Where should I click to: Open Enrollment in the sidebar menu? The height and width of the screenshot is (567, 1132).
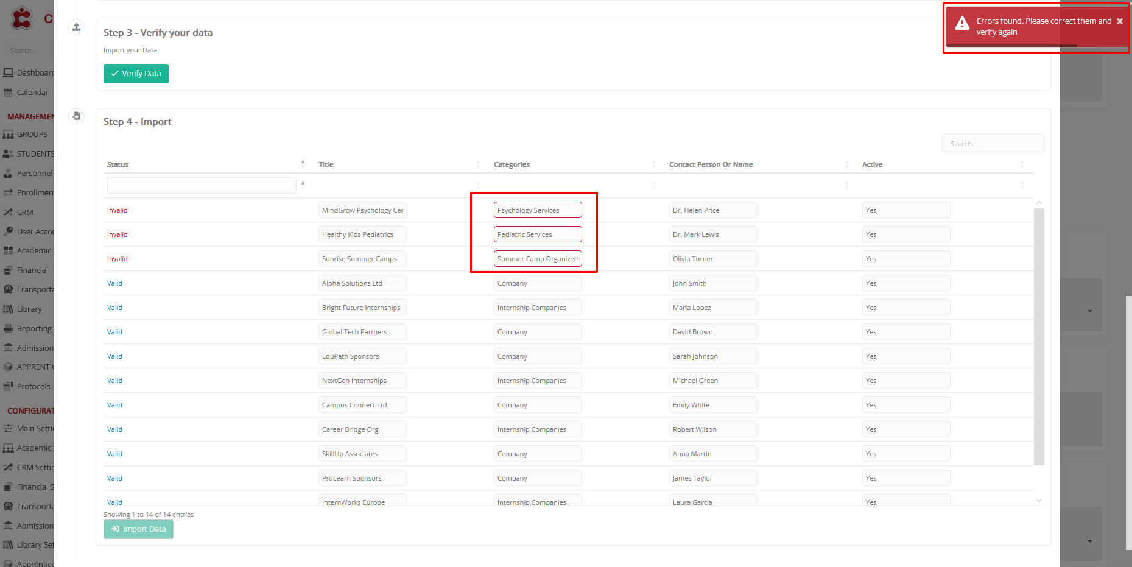[x=35, y=193]
